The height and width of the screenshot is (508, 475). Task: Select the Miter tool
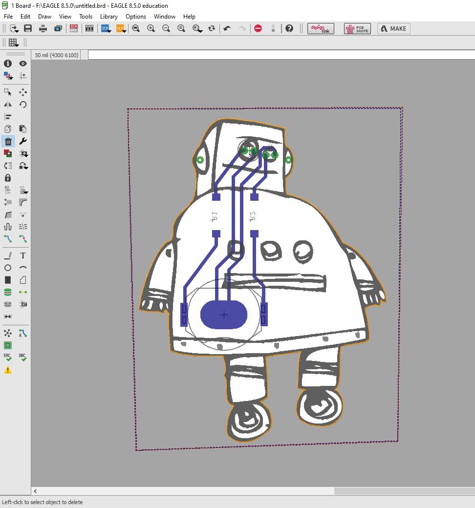(x=22, y=203)
